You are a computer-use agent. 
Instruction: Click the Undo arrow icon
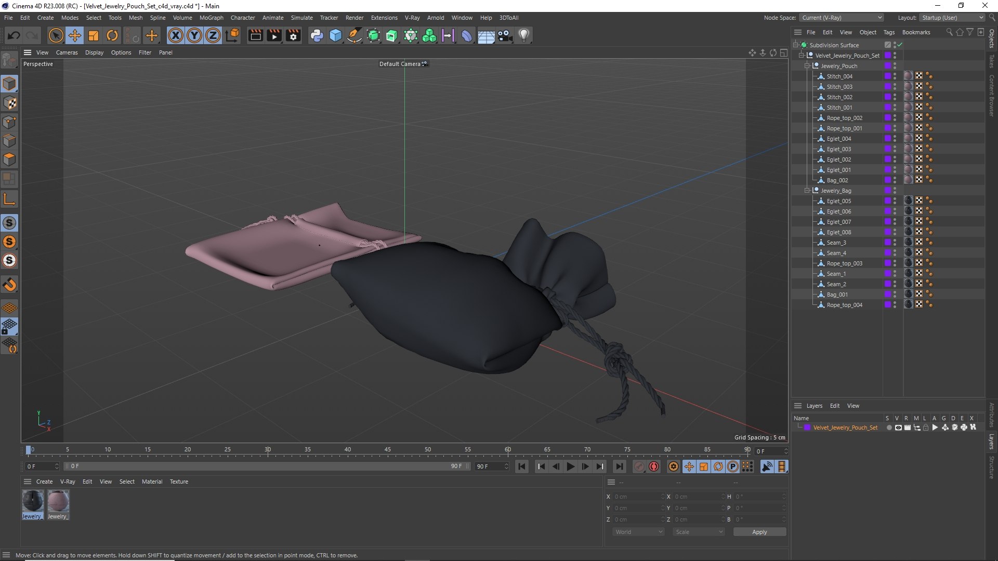pyautogui.click(x=14, y=35)
